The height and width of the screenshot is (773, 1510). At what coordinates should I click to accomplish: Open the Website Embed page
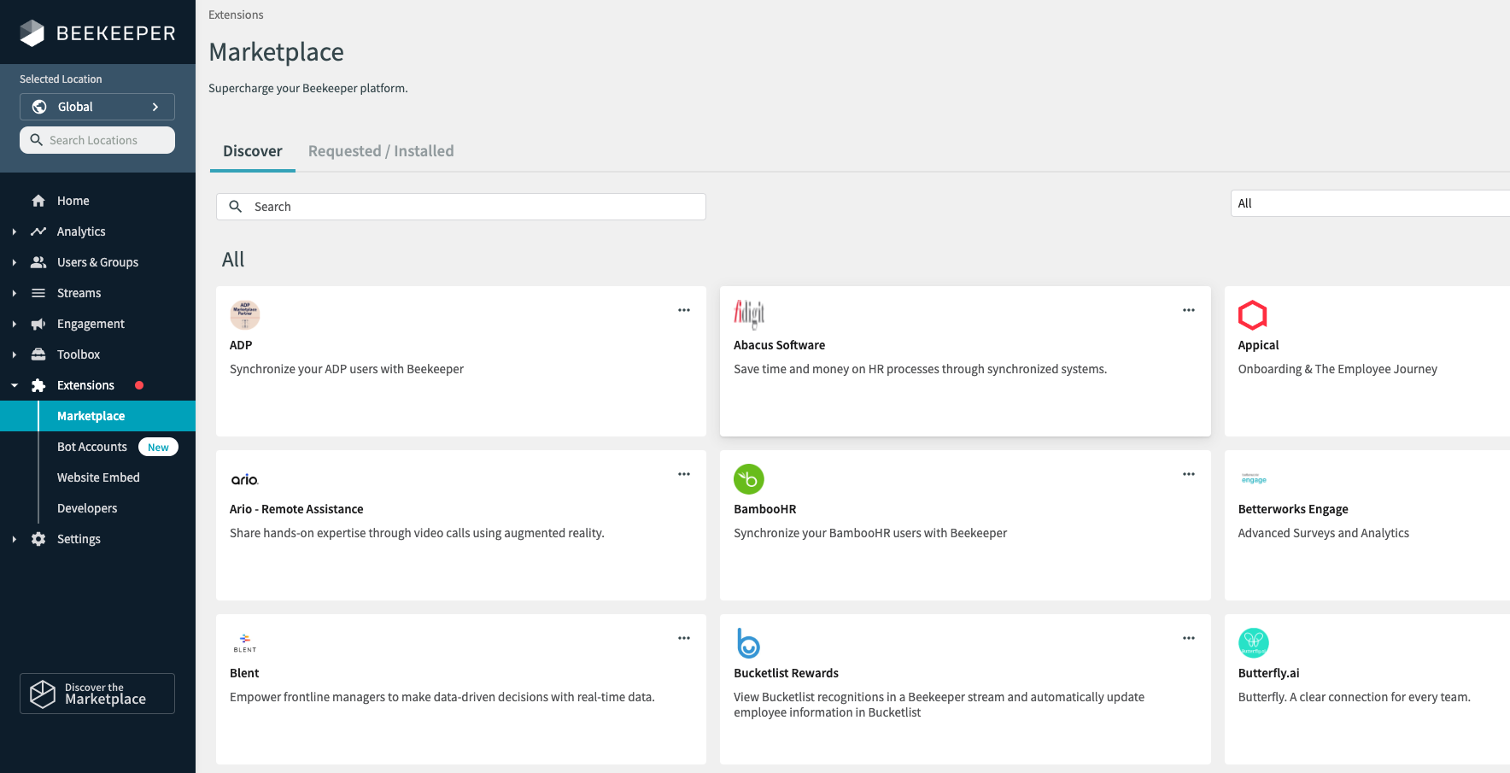point(98,477)
